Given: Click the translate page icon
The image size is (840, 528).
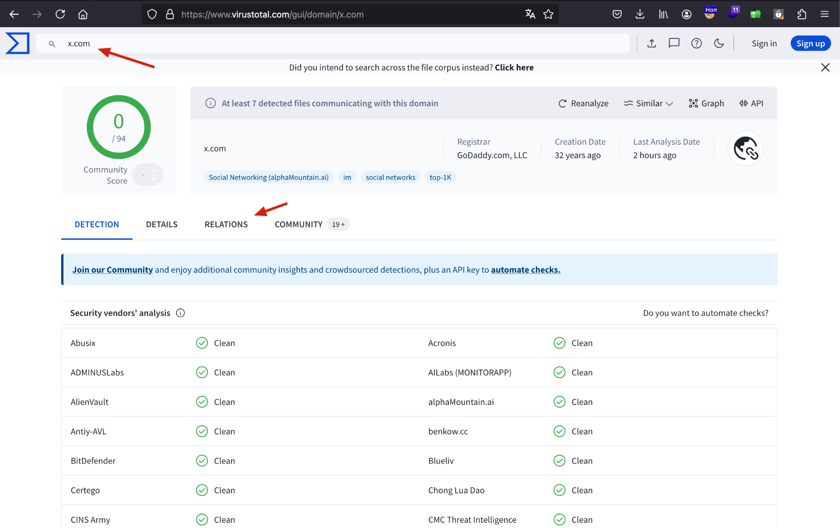Looking at the screenshot, I should pyautogui.click(x=530, y=14).
